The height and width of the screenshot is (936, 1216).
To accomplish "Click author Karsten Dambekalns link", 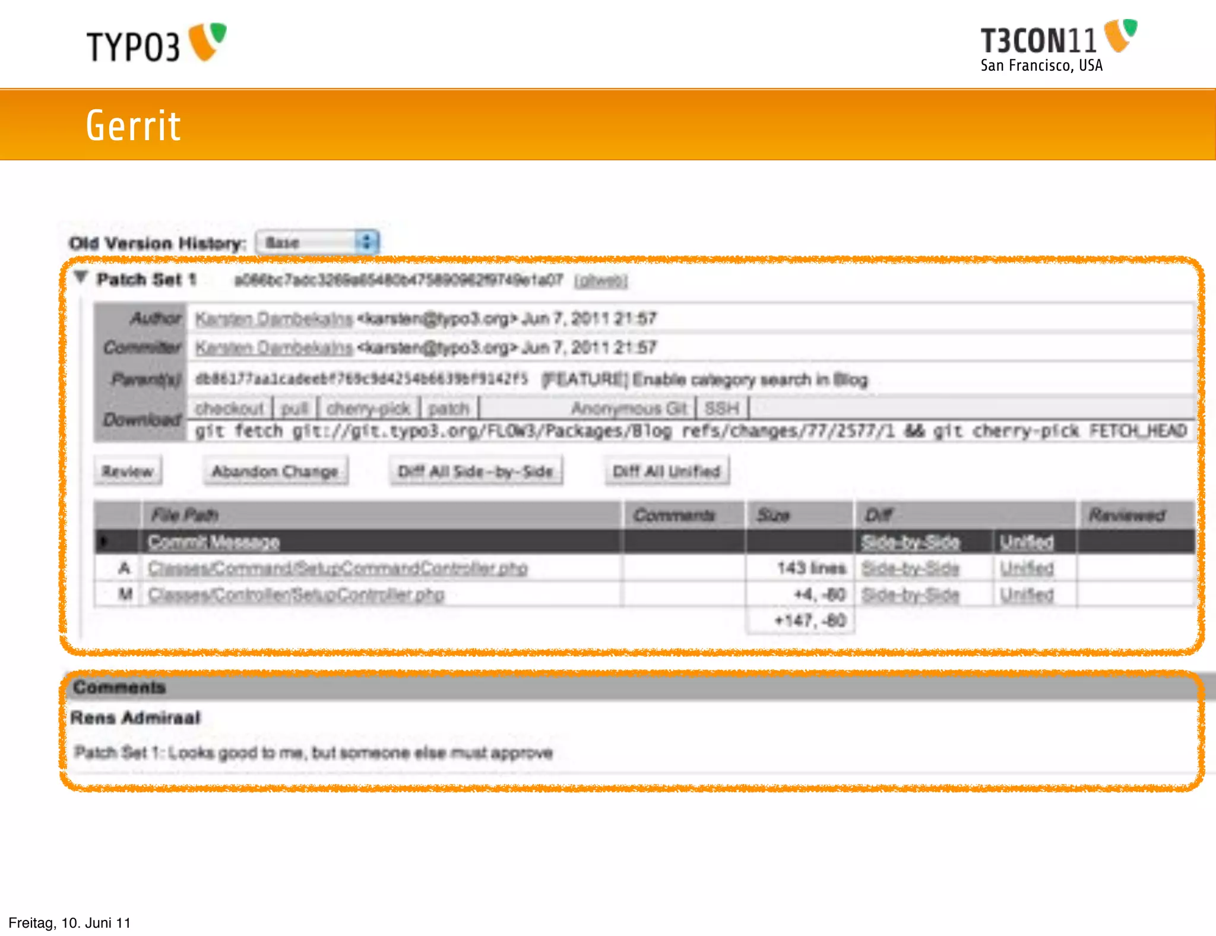I will coord(274,319).
